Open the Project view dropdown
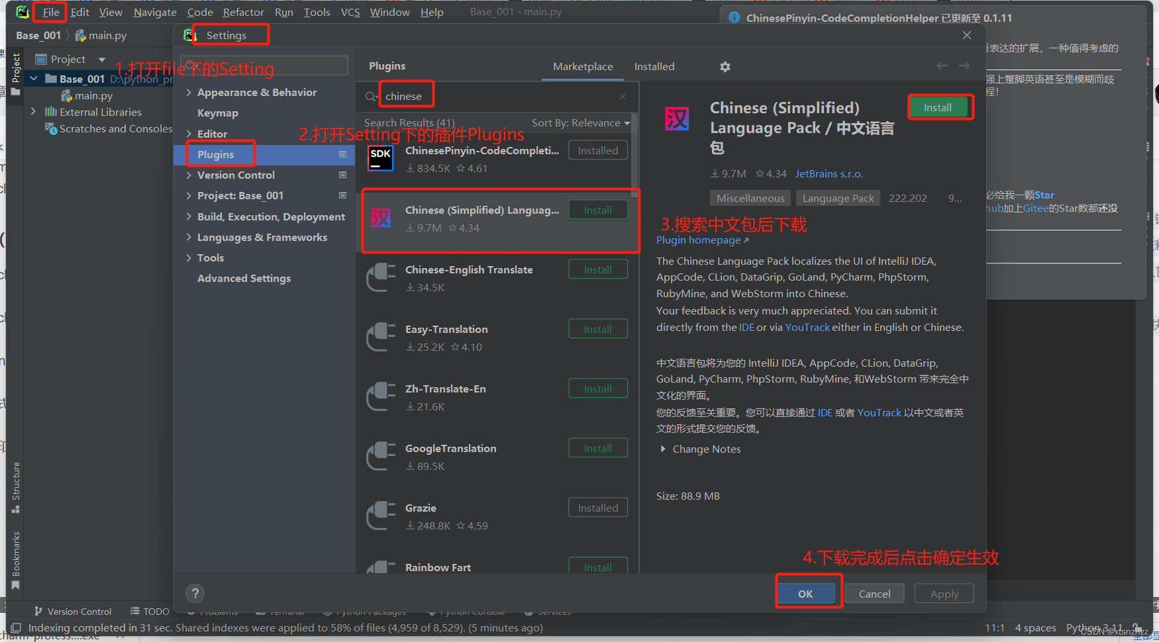1159x642 pixels. click(102, 60)
